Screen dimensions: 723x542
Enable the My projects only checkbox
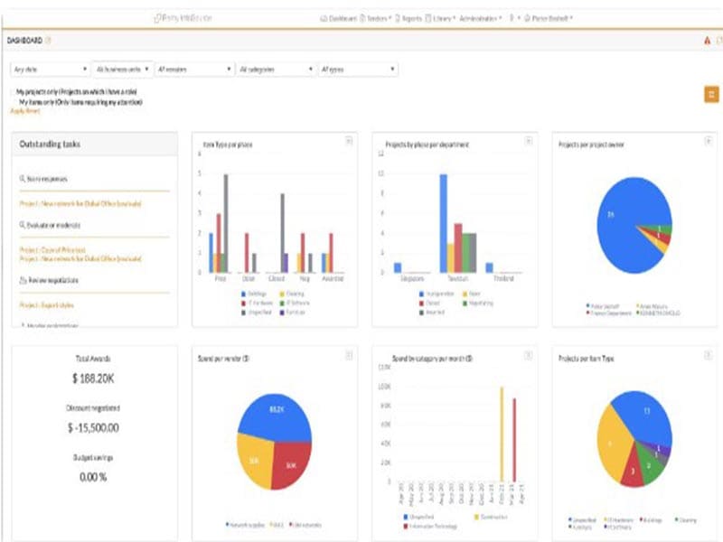pyautogui.click(x=13, y=92)
